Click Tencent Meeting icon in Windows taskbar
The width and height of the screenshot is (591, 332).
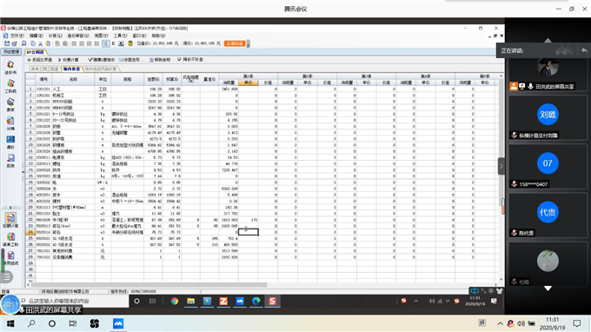click(118, 323)
